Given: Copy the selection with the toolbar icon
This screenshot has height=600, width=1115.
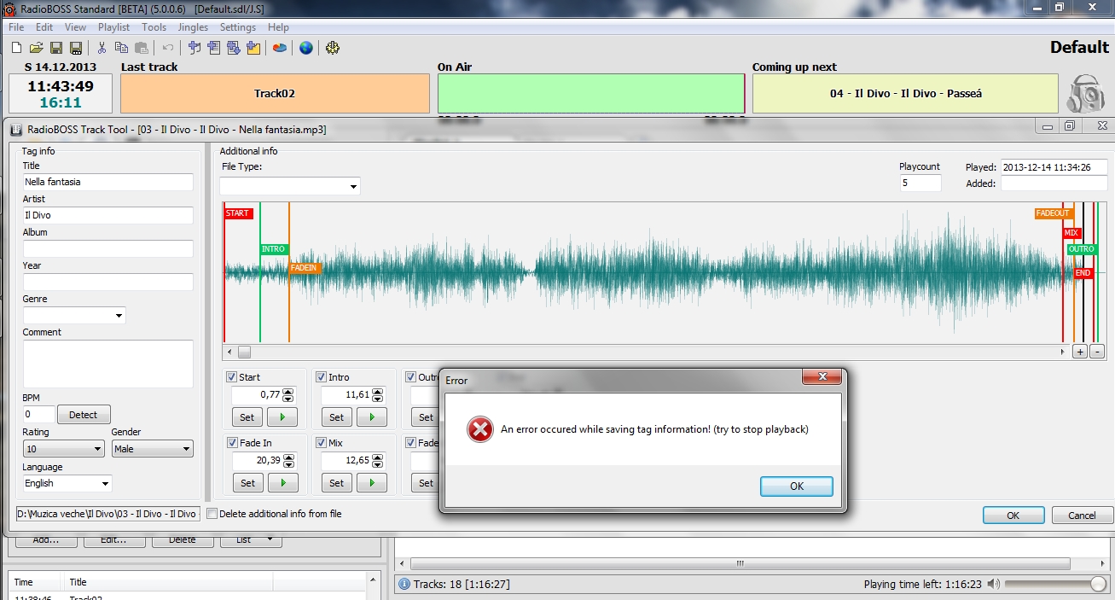Looking at the screenshot, I should [121, 48].
